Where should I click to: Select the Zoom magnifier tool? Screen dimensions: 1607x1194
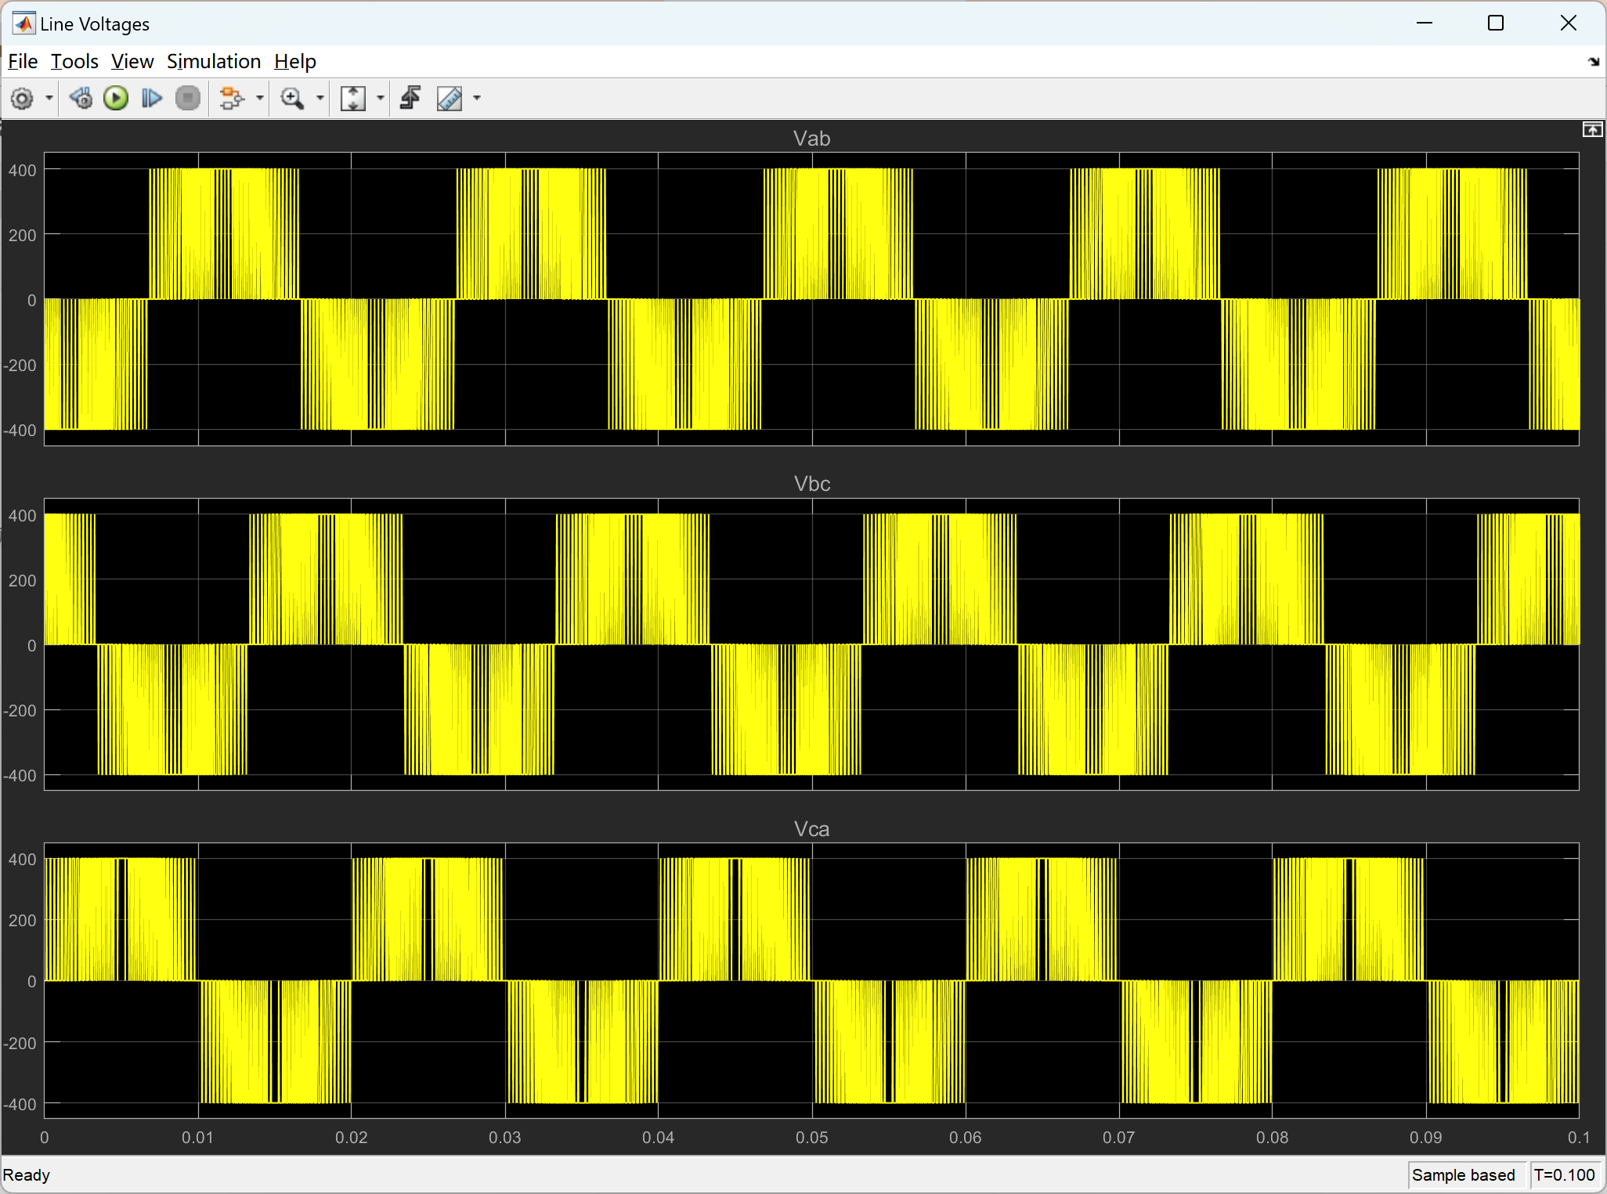(292, 99)
